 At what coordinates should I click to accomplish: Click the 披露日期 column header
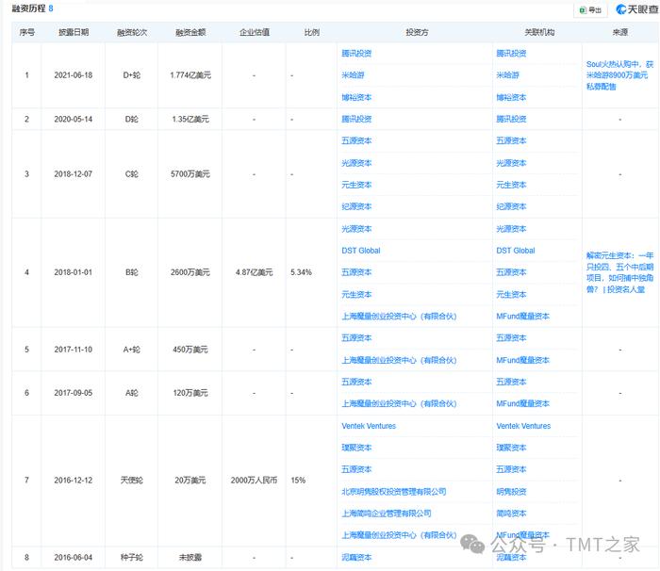coord(74,32)
